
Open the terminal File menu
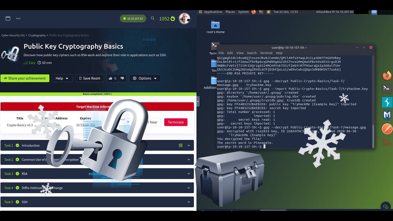[x=221, y=53]
